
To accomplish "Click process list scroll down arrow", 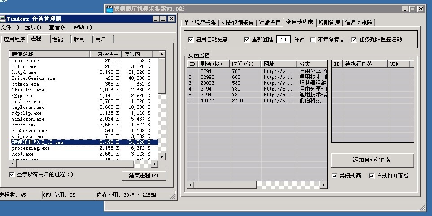I will pos(162,157).
